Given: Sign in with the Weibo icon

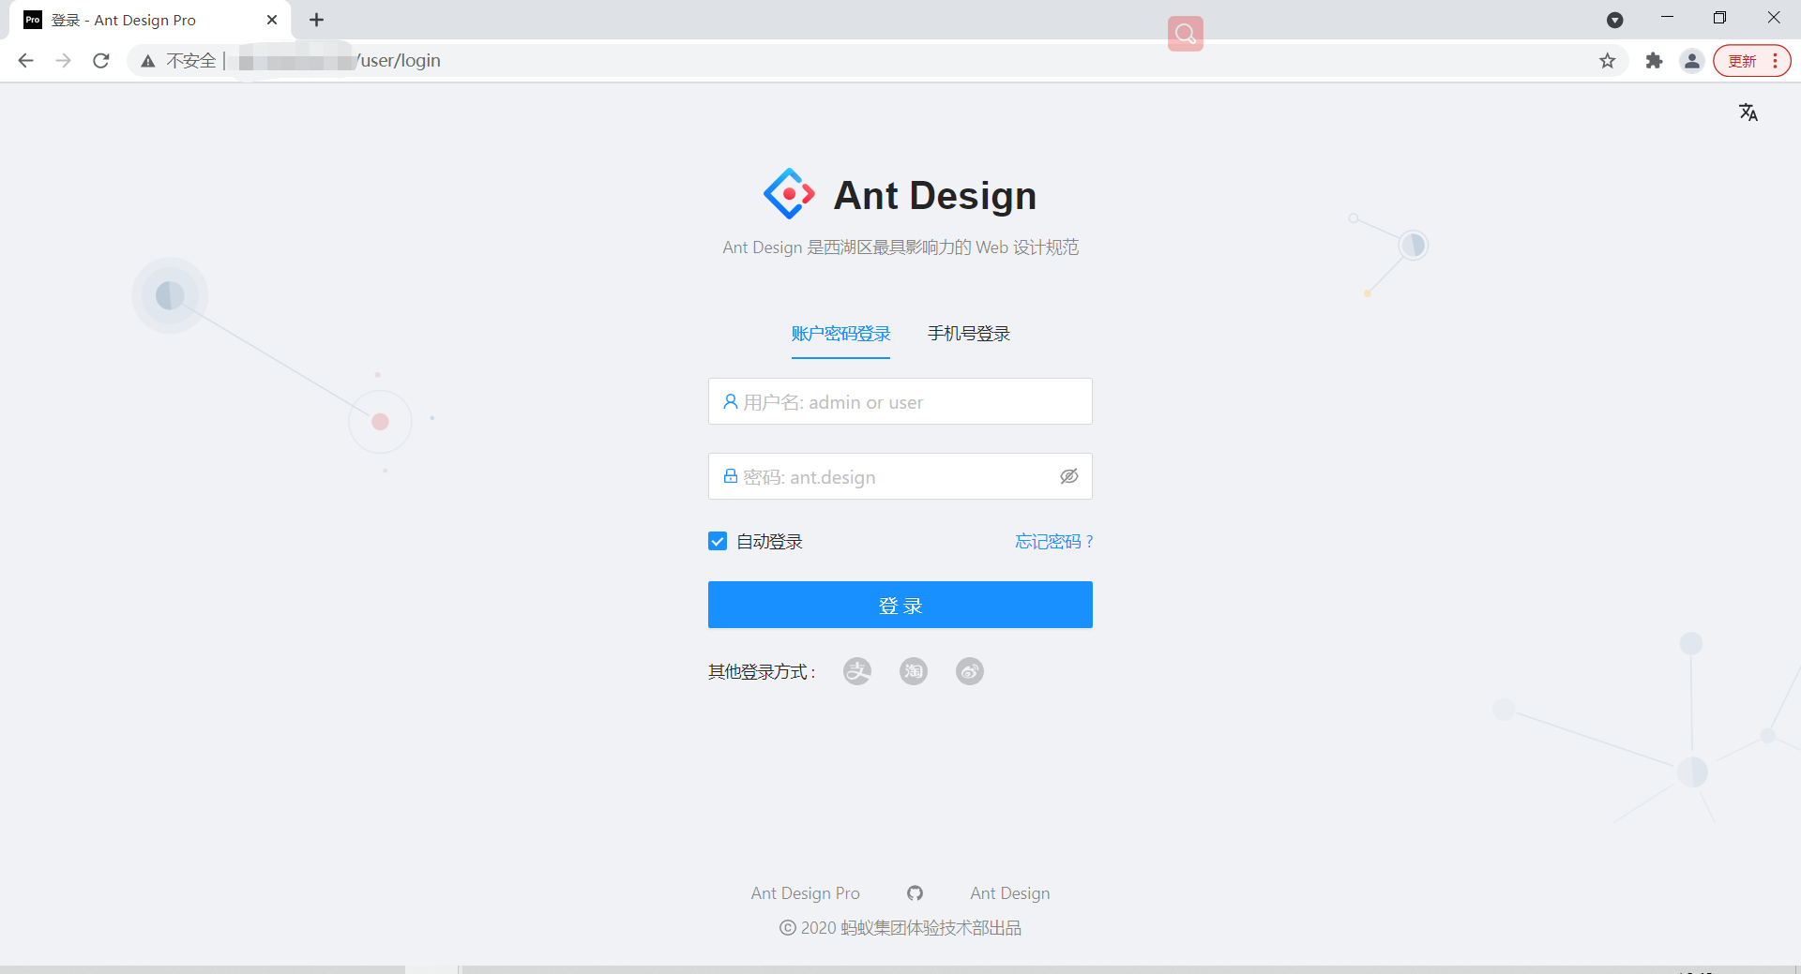Looking at the screenshot, I should [970, 671].
